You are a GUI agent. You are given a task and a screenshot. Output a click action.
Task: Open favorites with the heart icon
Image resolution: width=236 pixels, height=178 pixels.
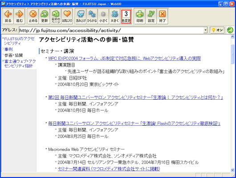point(67,16)
